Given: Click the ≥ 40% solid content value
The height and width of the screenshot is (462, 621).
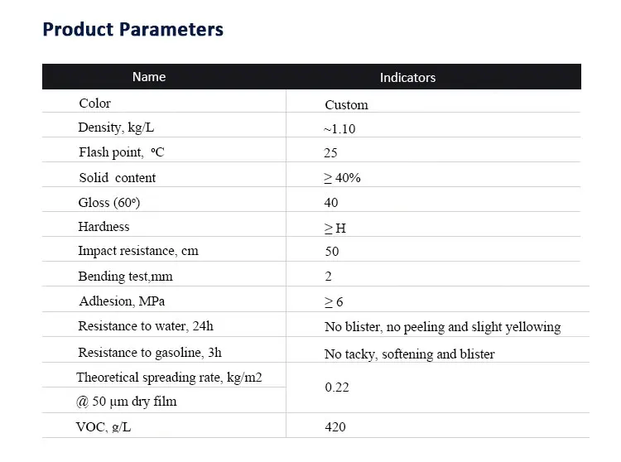Looking at the screenshot, I should 342,178.
